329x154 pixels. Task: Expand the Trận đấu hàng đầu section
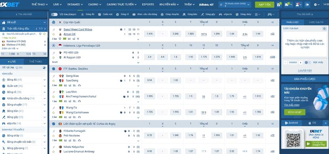(24, 29)
